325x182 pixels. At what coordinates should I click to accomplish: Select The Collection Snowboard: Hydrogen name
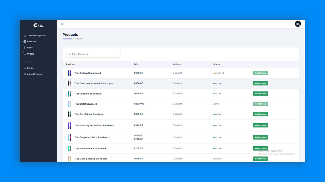pyautogui.click(x=94, y=83)
